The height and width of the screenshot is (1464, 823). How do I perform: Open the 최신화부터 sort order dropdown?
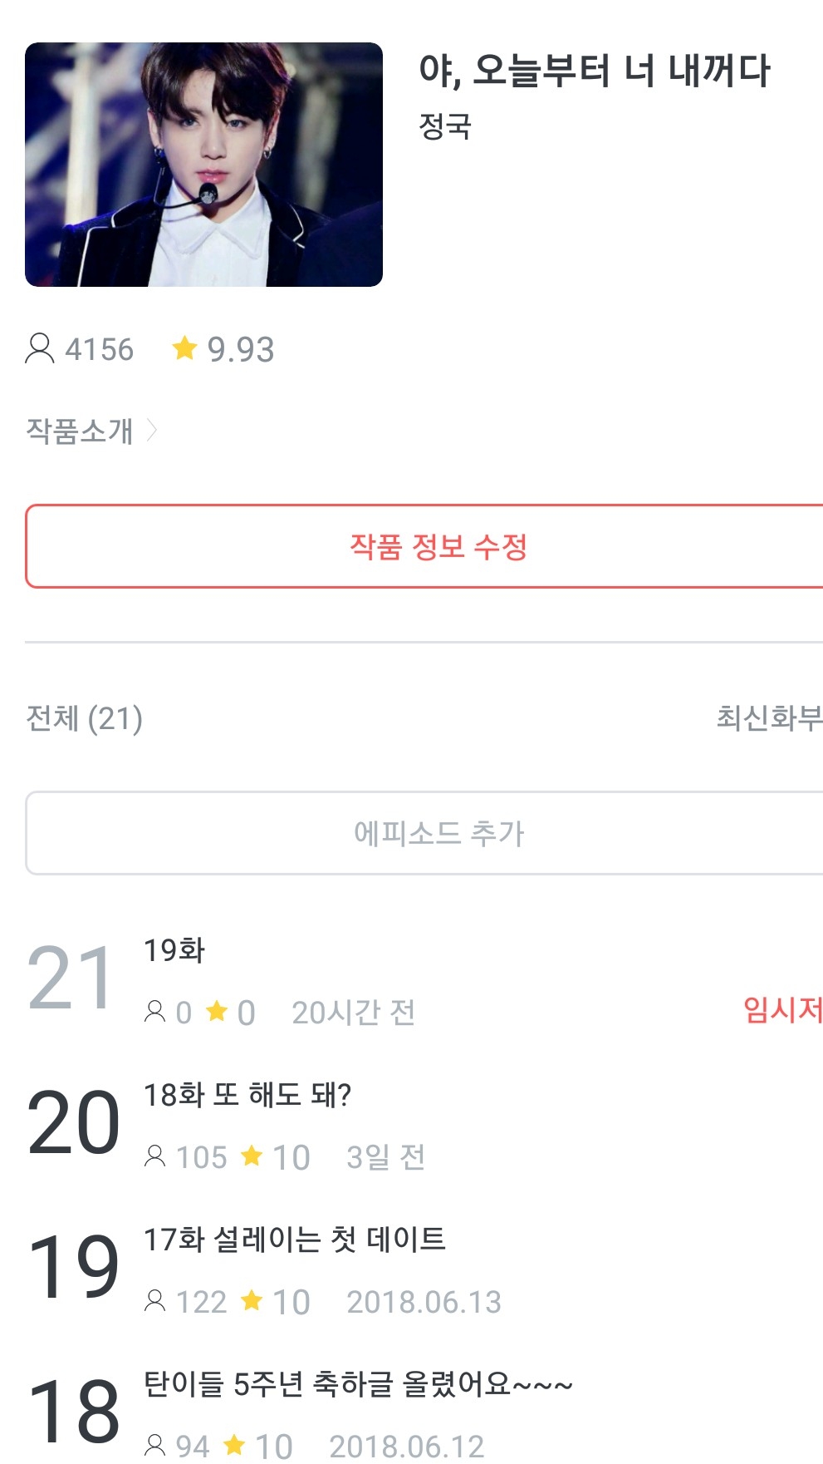(769, 717)
